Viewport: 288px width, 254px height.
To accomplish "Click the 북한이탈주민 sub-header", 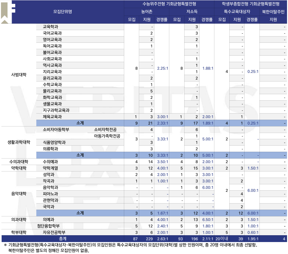I will click(273, 12).
